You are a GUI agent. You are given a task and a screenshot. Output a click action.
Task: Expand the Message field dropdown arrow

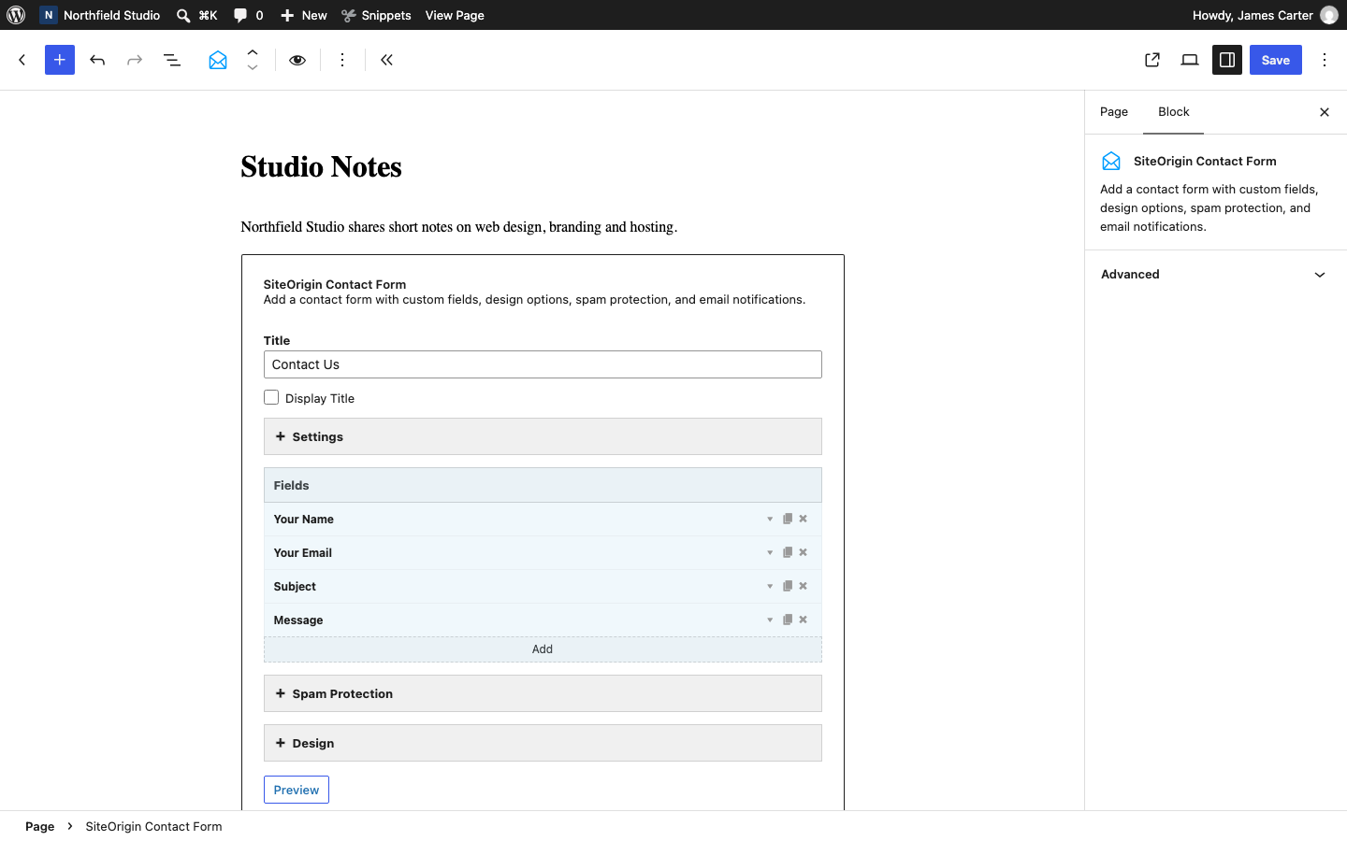770,620
